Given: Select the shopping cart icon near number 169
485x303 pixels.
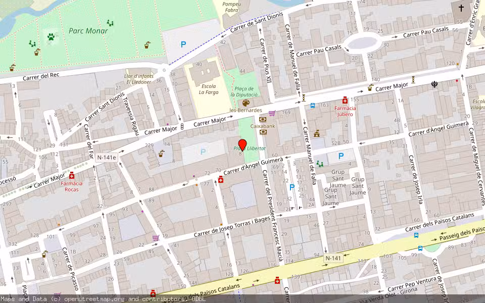Looking at the screenshot, I should pos(272,114).
